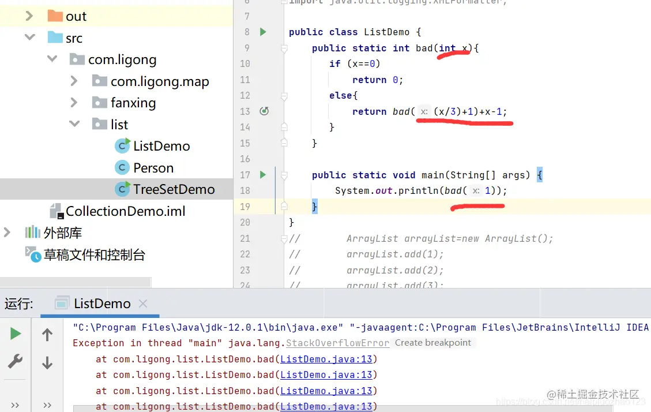Click Create breakpoint link
The height and width of the screenshot is (412, 651).
[x=433, y=343]
